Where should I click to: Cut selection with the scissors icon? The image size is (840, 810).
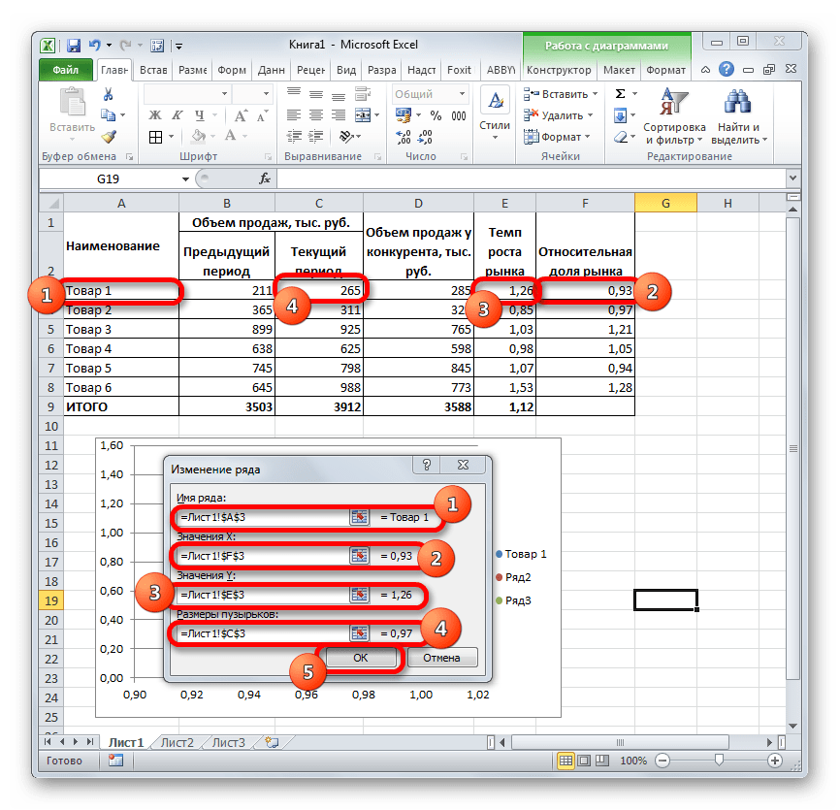pos(109,94)
